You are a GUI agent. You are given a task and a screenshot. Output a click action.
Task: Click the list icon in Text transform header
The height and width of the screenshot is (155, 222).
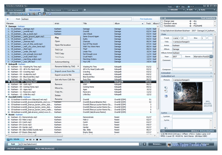(162, 18)
